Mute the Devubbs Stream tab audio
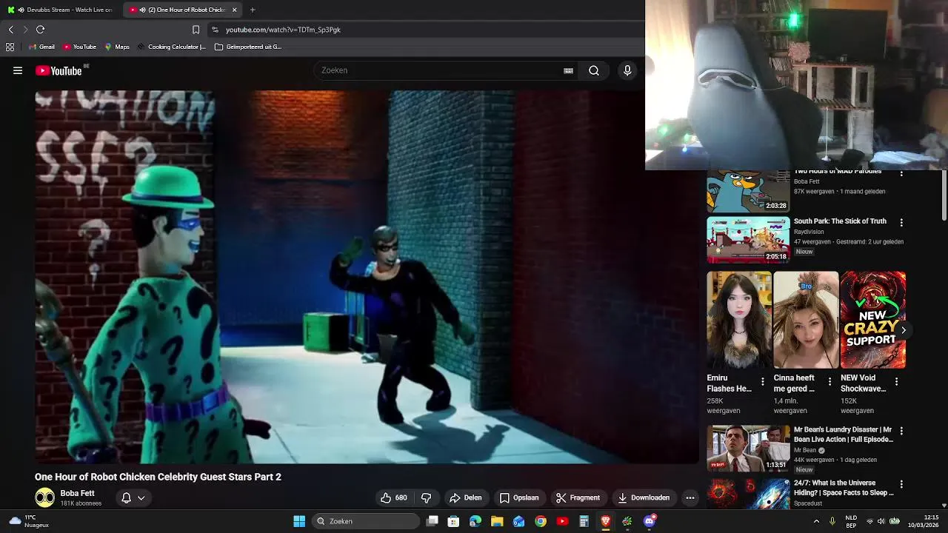The image size is (948, 533). [21, 10]
